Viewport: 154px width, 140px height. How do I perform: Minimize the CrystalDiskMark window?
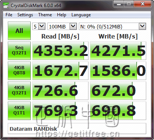119,4
